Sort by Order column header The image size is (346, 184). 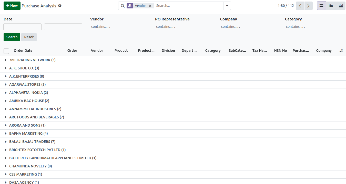pos(72,51)
